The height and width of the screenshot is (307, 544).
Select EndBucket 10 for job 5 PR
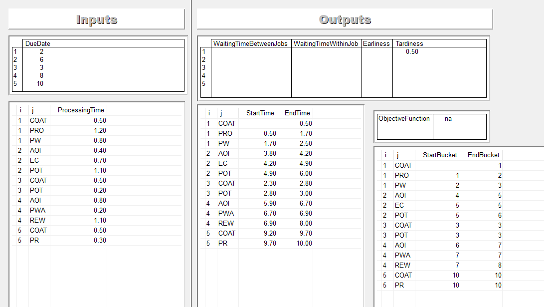[498, 285]
